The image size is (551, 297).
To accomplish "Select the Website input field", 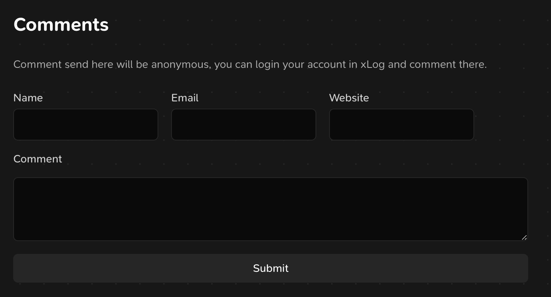I will point(401,125).
